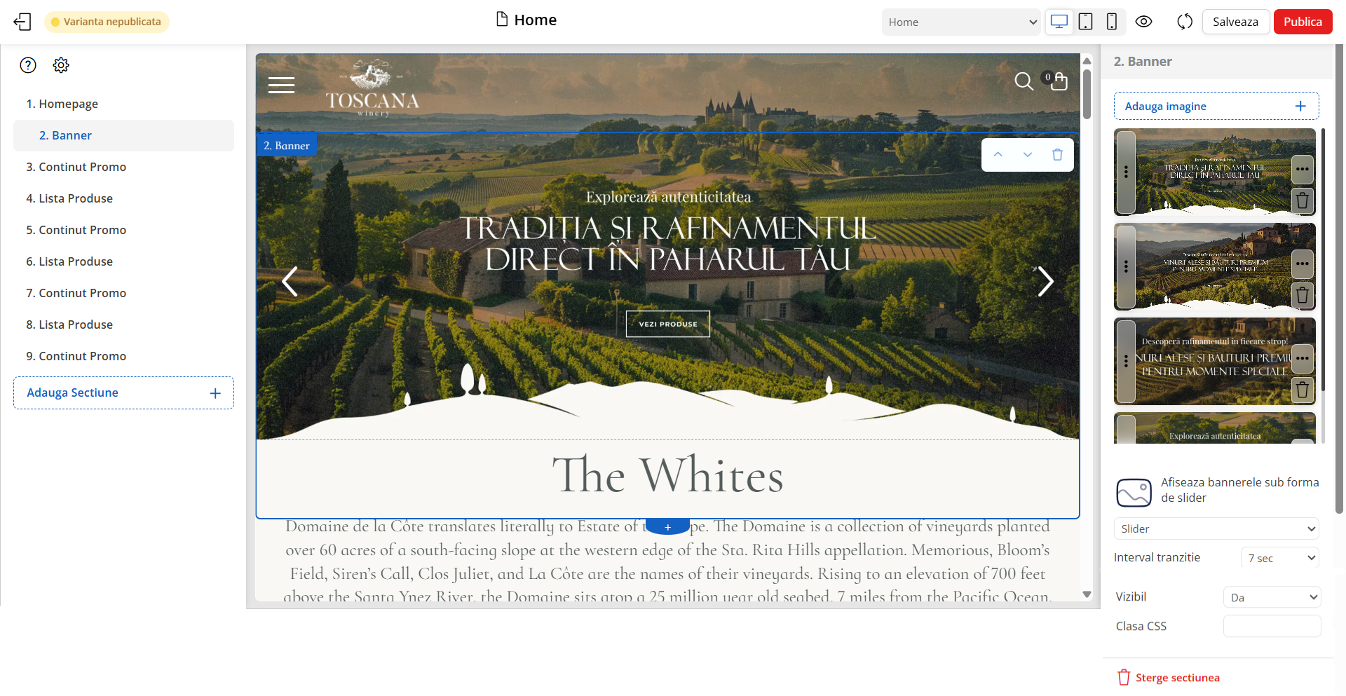The height and width of the screenshot is (696, 1346).
Task: Toggle preview eye icon
Action: [x=1143, y=22]
